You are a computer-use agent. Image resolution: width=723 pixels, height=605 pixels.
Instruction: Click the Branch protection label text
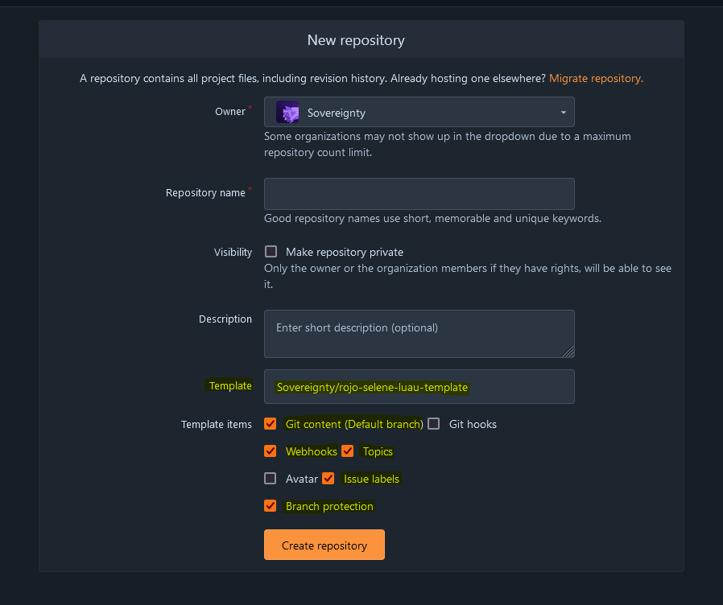tap(329, 506)
